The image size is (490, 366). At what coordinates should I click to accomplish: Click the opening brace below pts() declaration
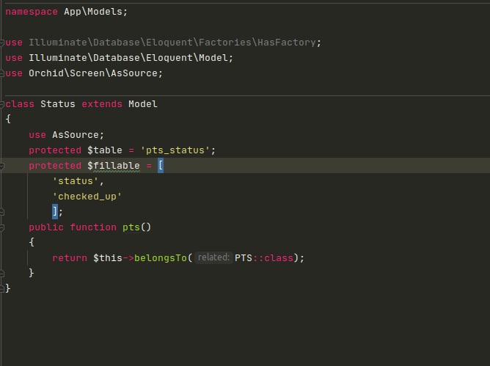(32, 242)
